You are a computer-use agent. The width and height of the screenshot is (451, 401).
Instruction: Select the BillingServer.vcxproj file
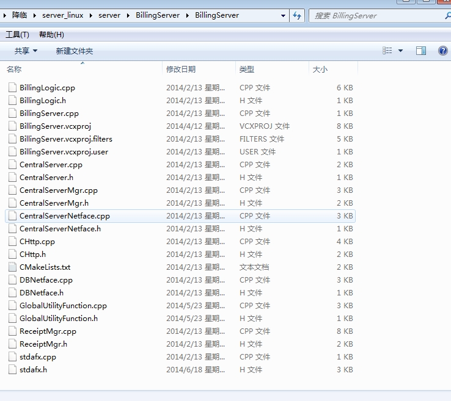coord(55,126)
